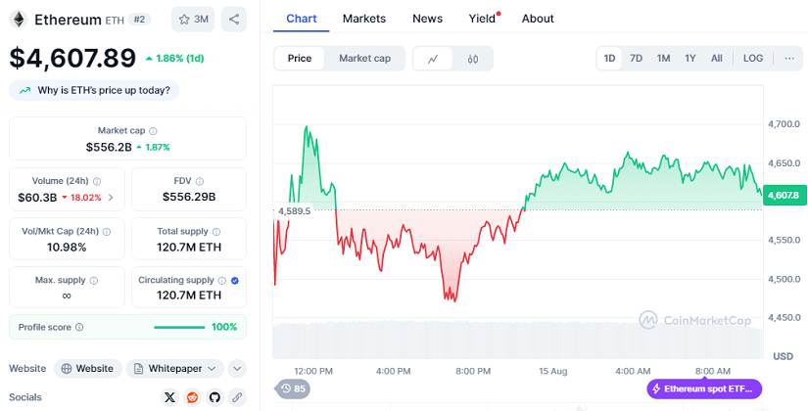Open the Profile score info icon
Screen dimensions: 808x411
[79, 327]
